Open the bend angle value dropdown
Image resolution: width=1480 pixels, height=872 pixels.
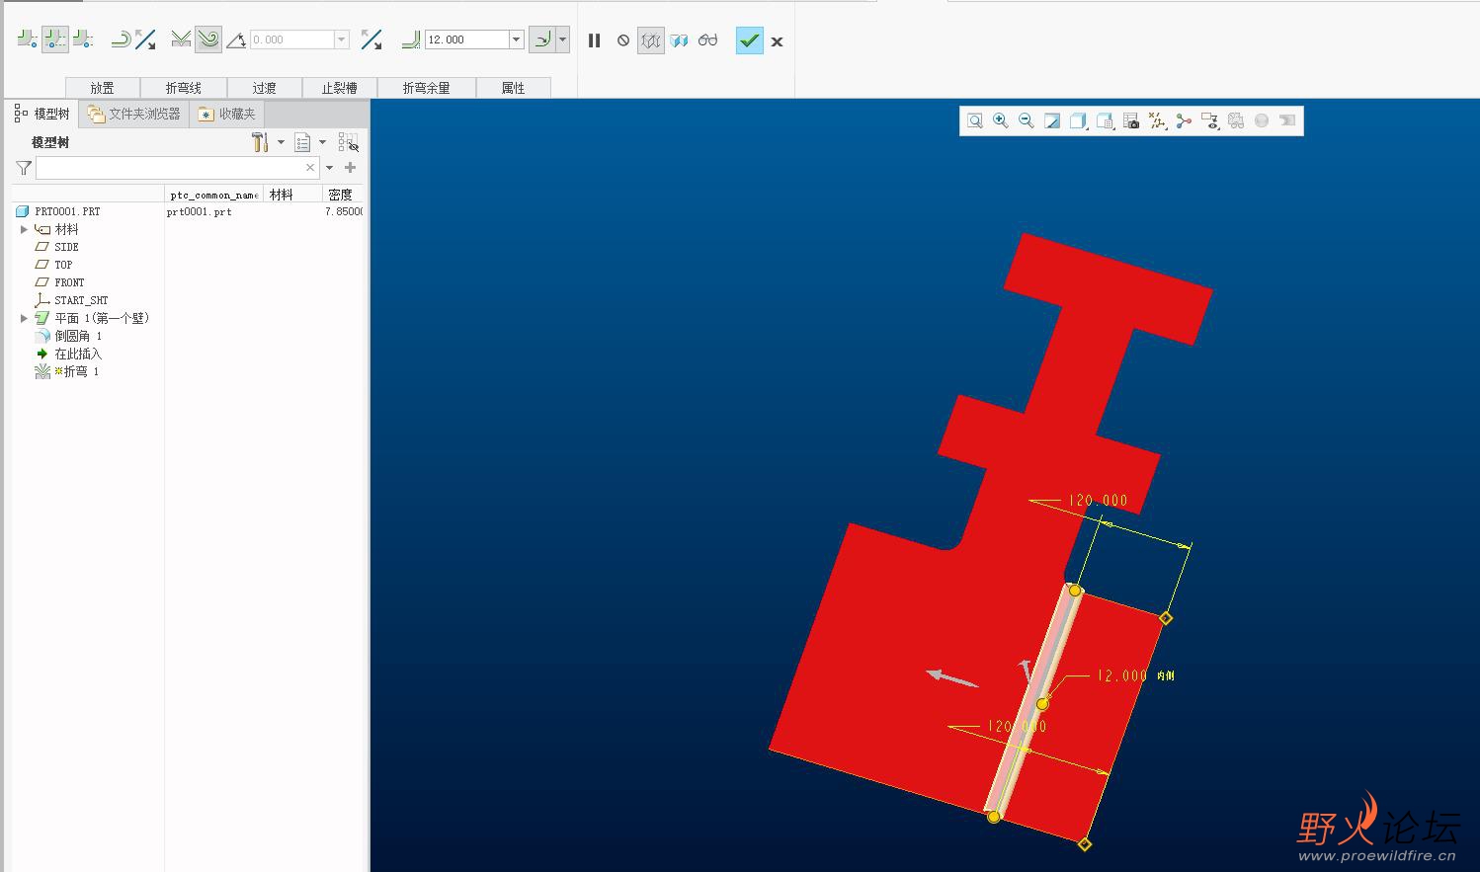(x=342, y=40)
